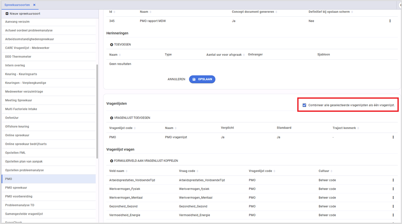Click the PMO vragenlijst name cell

[x=176, y=137]
